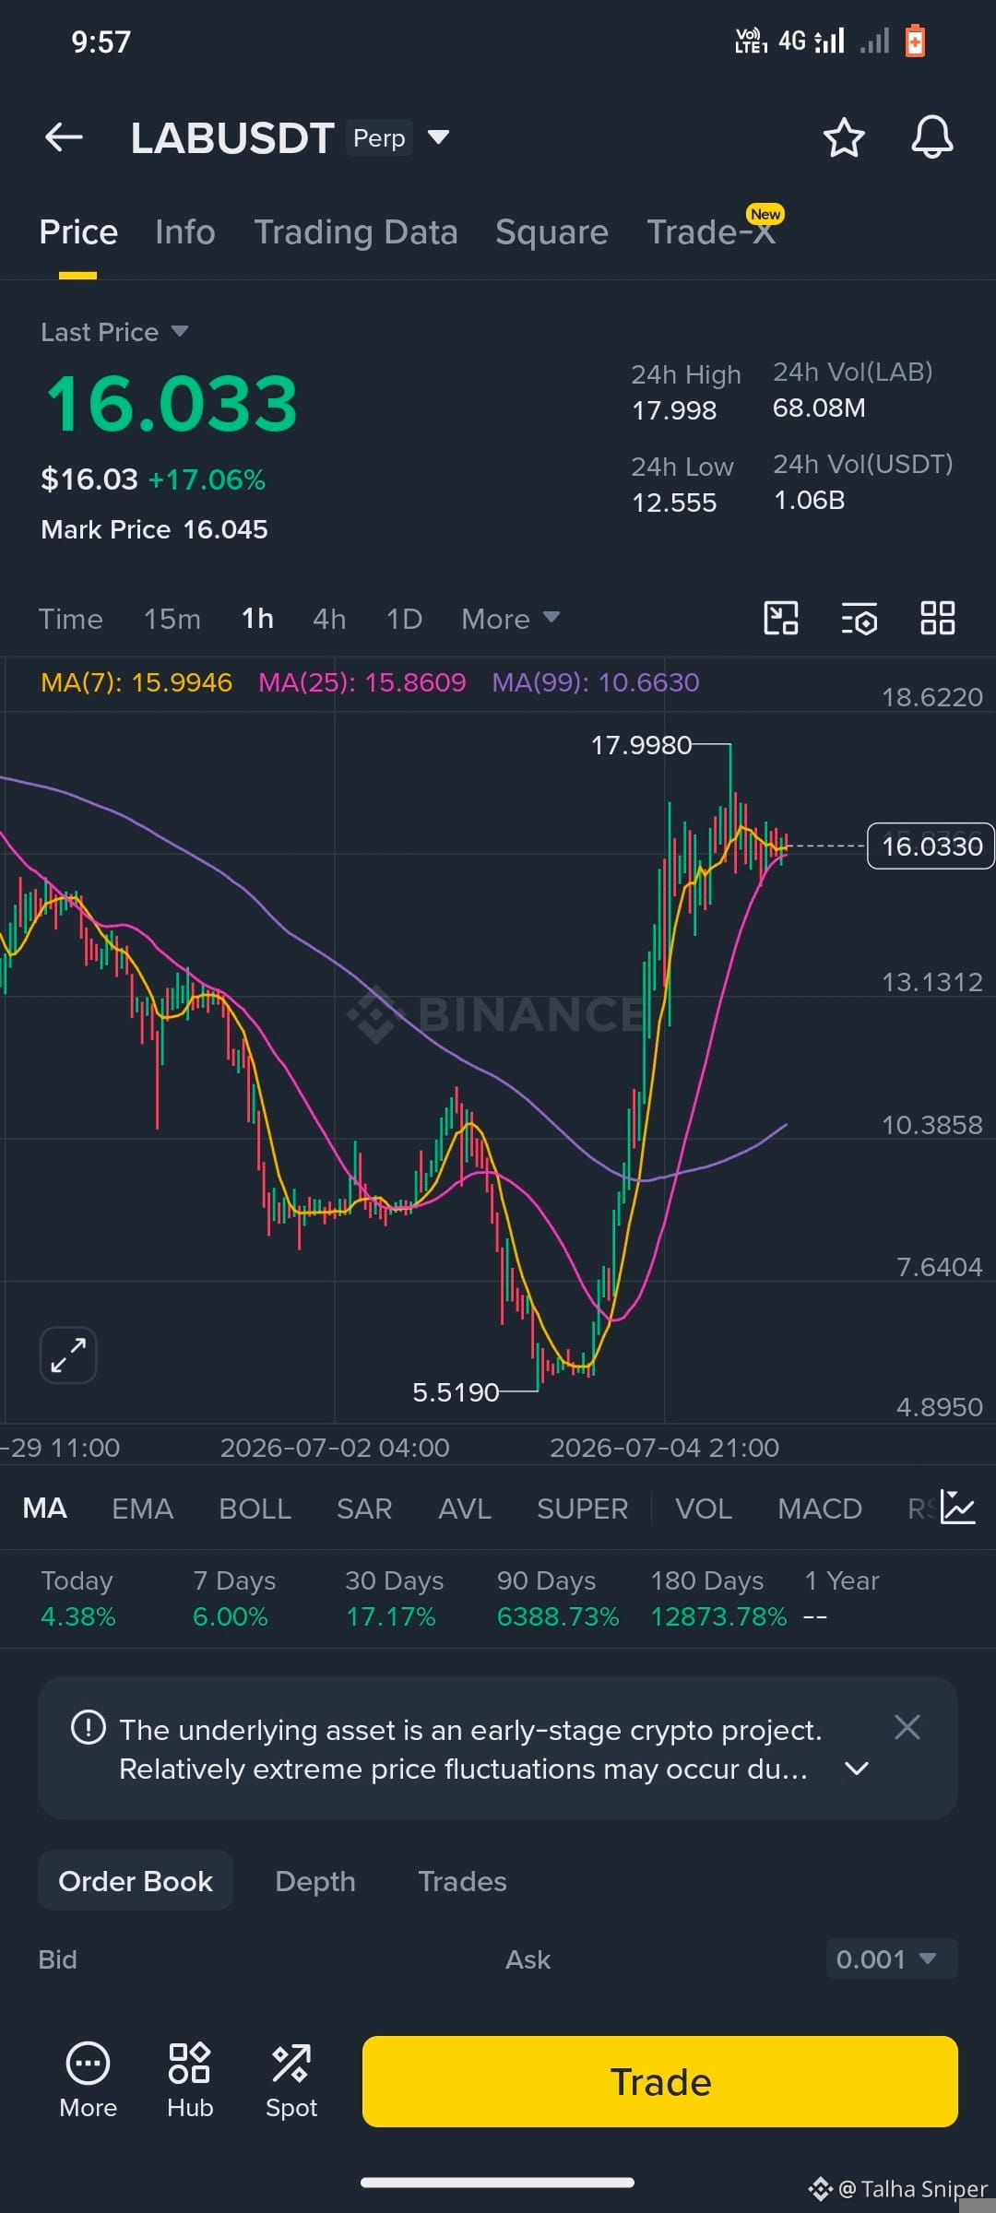Select the 15m chart interval

[172, 619]
